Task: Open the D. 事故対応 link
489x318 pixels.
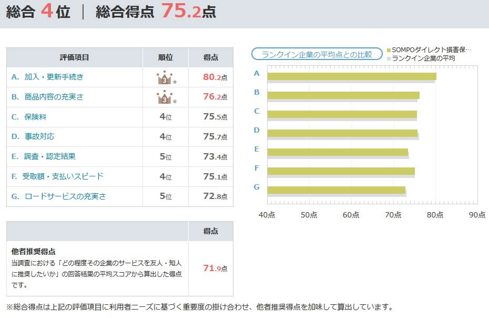Action: [x=33, y=136]
